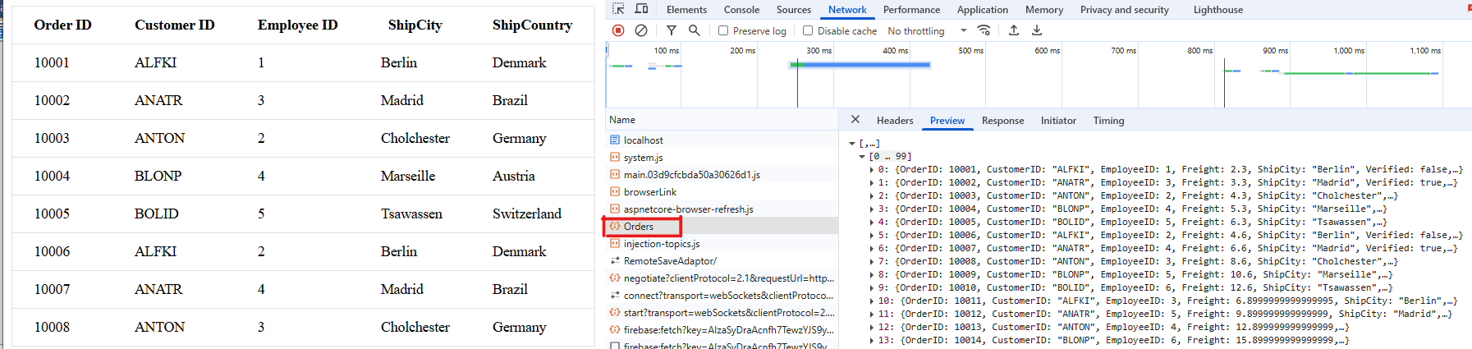Toggle the network filter funnel icon
Screen dimensions: 1472x349
pyautogui.click(x=671, y=30)
